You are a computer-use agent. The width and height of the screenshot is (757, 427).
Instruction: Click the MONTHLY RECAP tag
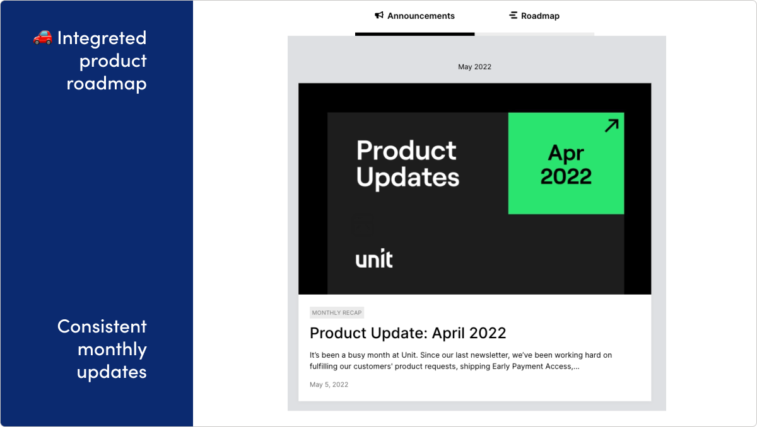337,312
